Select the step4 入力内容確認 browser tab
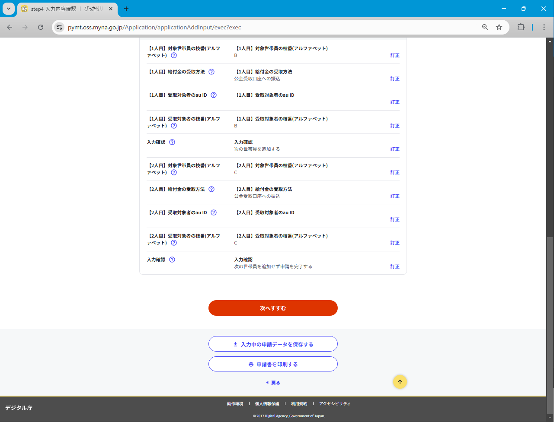554x422 pixels. (x=65, y=9)
